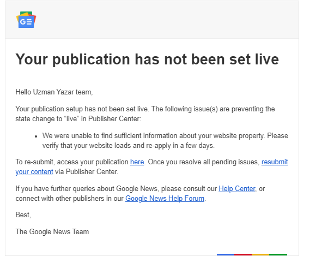The width and height of the screenshot is (316, 262).
Task: Click the Google News logo icon
Action: pyautogui.click(x=26, y=20)
